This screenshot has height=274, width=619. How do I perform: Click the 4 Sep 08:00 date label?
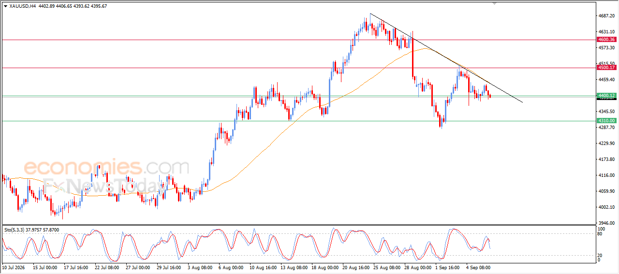[478, 267]
